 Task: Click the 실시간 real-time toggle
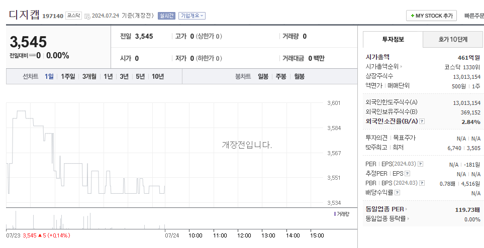point(166,16)
